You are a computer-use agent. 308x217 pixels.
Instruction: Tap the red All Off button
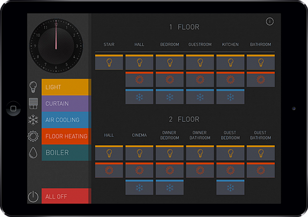click(x=66, y=196)
